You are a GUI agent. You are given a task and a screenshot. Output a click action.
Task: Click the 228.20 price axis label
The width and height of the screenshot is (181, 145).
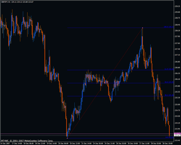coord(177,31)
